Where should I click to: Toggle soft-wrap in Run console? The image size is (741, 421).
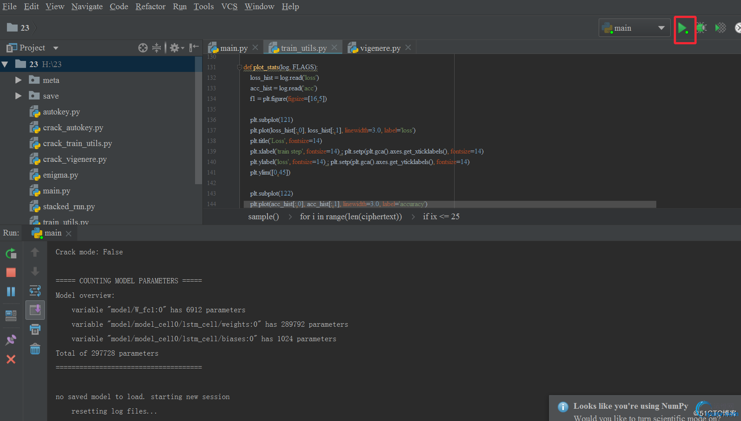click(x=35, y=291)
